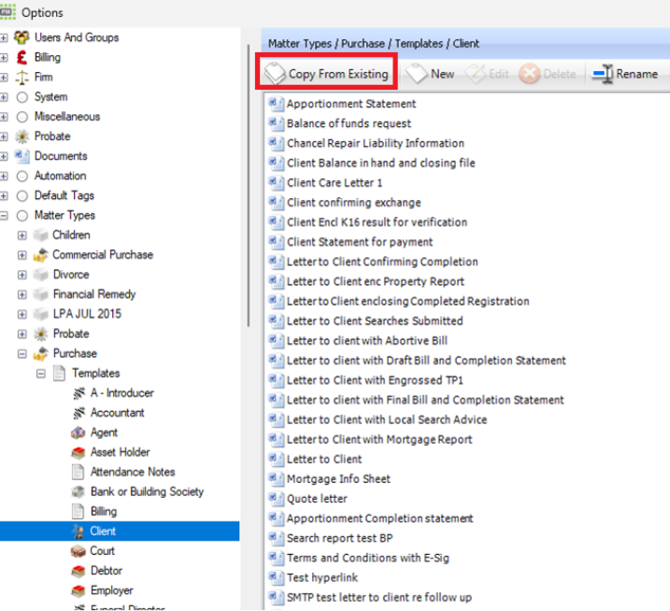Select the Default Tags tree item
The width and height of the screenshot is (670, 611).
point(64,195)
